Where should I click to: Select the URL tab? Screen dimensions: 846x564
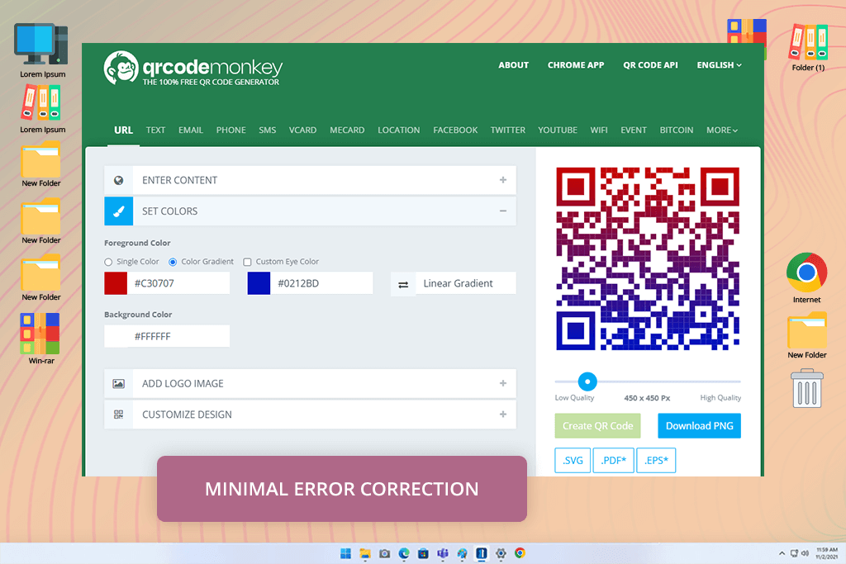123,130
